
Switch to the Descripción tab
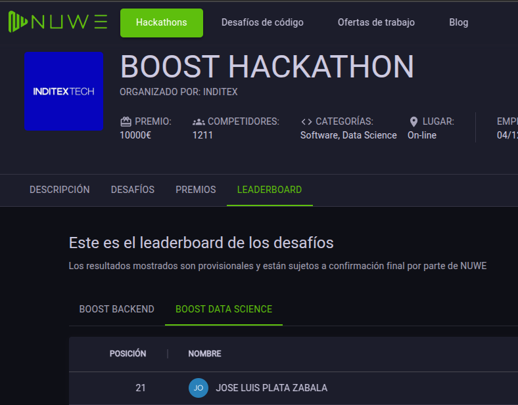[x=60, y=190]
